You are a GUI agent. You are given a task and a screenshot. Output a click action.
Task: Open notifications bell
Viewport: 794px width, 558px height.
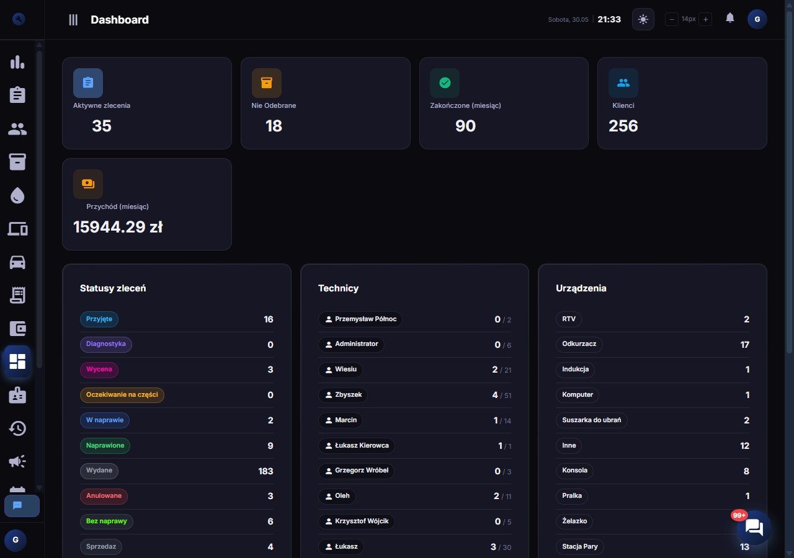coord(730,18)
